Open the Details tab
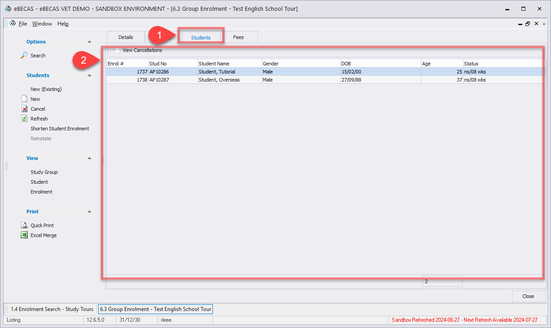This screenshot has width=551, height=328. tap(126, 37)
